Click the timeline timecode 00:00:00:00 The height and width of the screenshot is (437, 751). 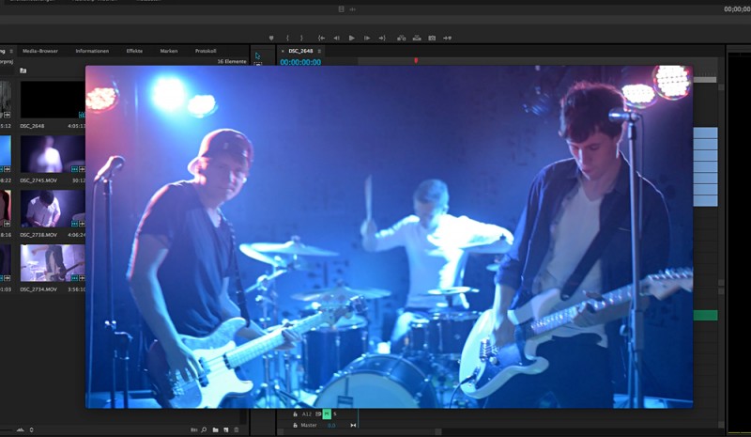click(x=300, y=62)
